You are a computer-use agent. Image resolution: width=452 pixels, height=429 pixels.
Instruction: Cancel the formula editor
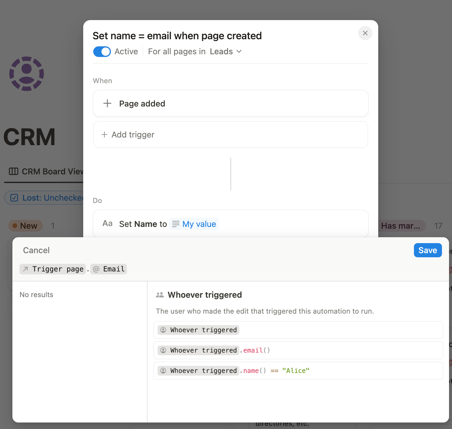36,250
